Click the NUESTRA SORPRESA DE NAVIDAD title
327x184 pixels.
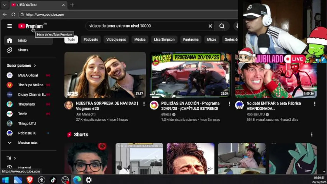[107, 106]
